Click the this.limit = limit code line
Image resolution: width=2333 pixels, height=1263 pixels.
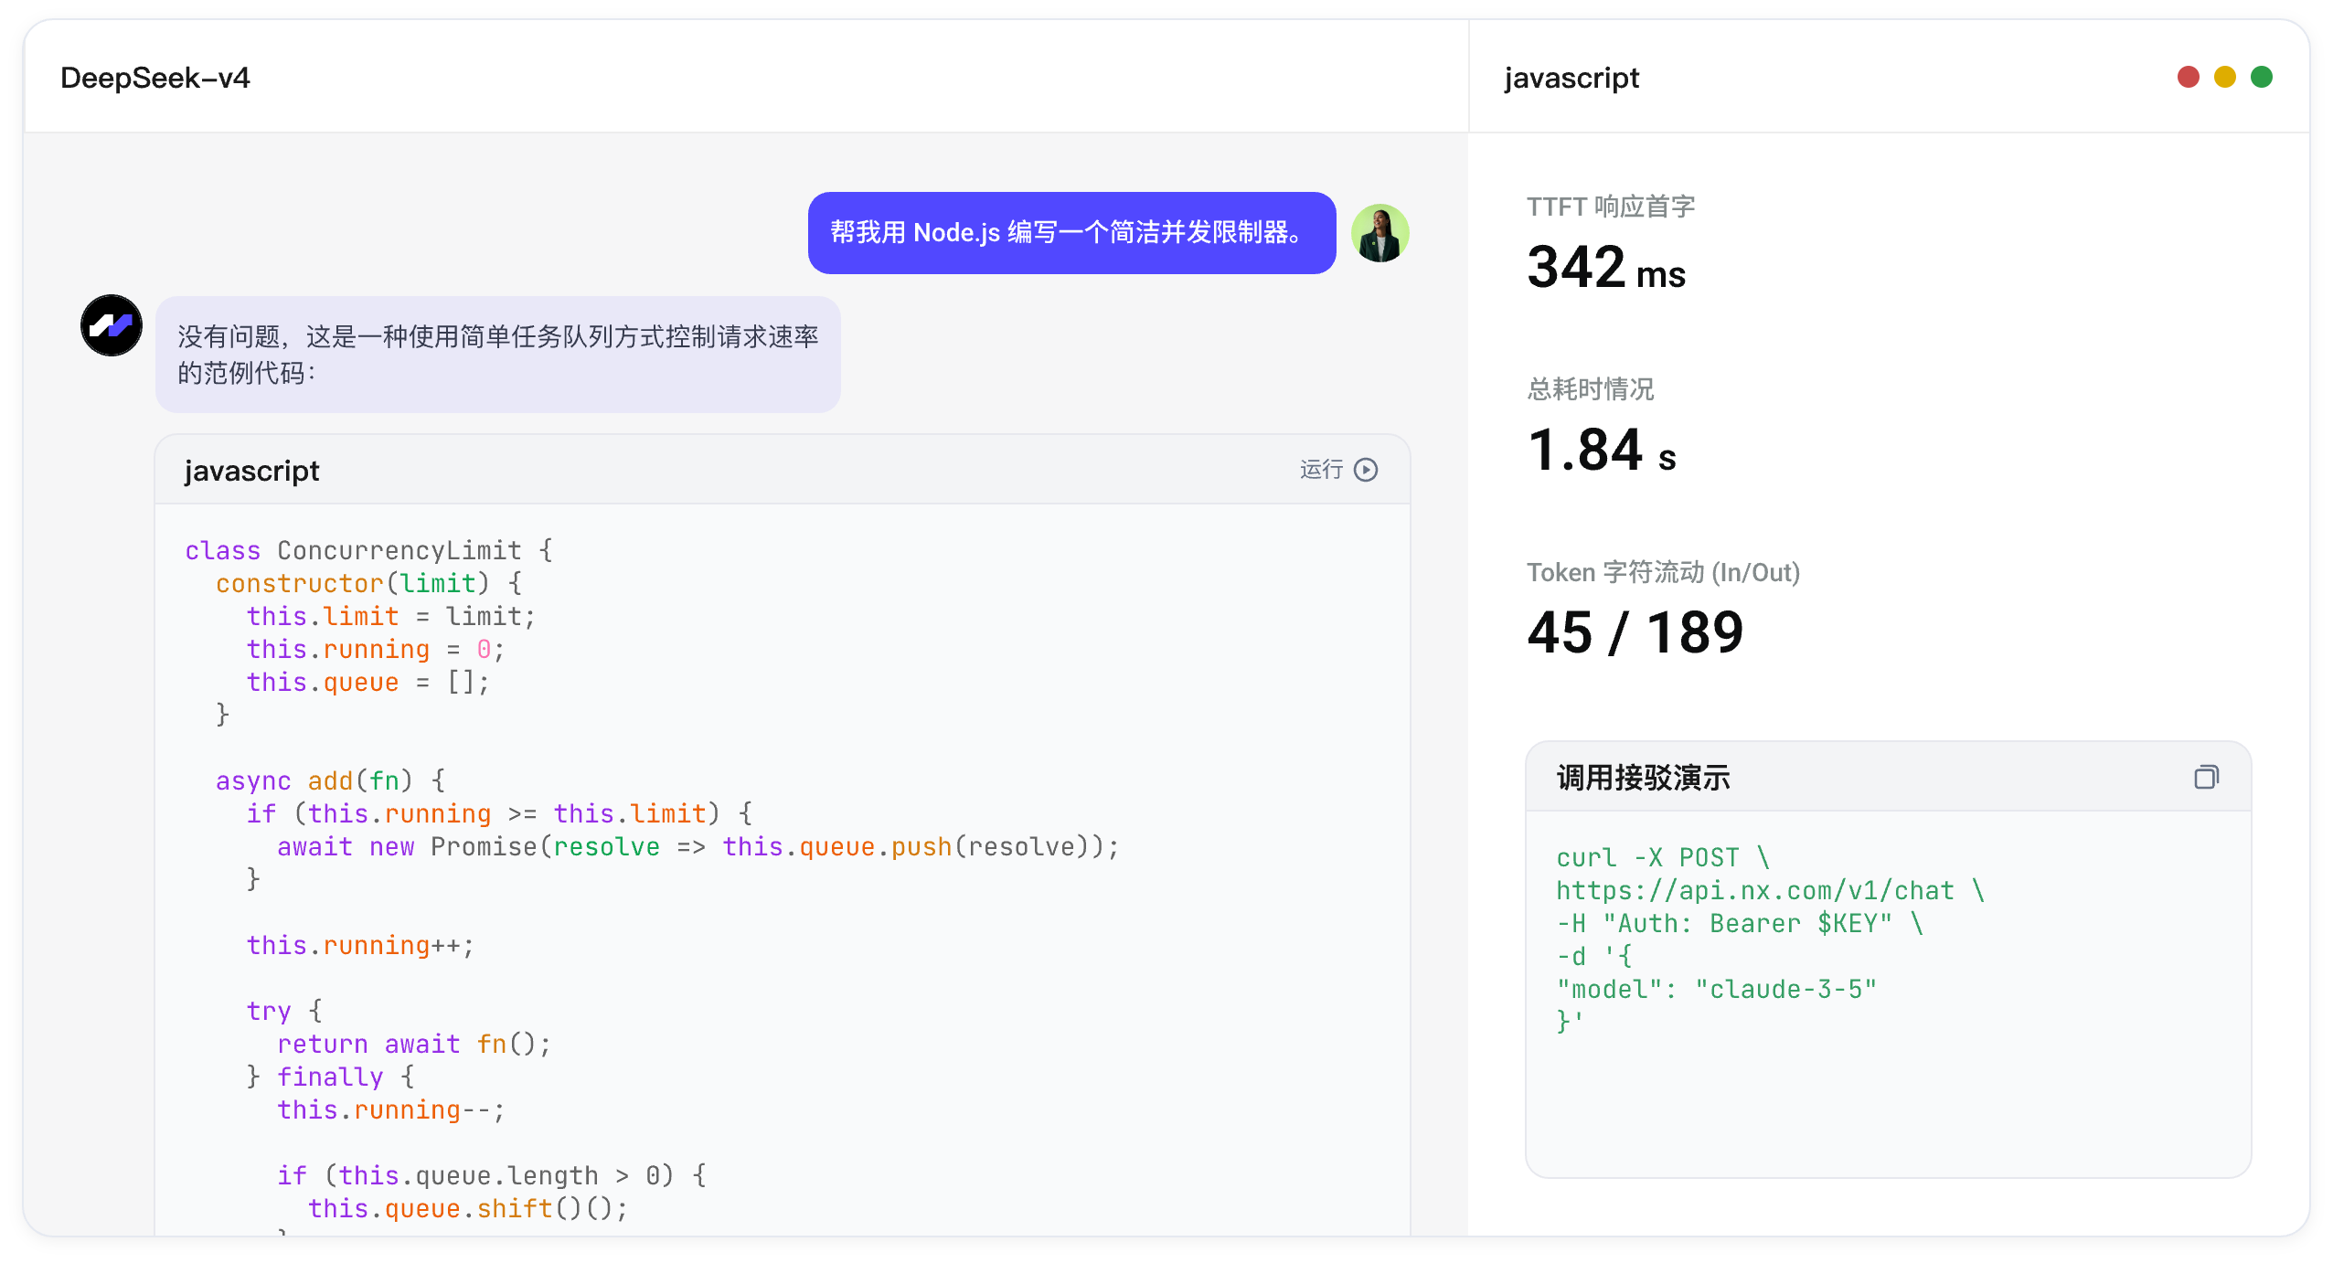tap(390, 617)
